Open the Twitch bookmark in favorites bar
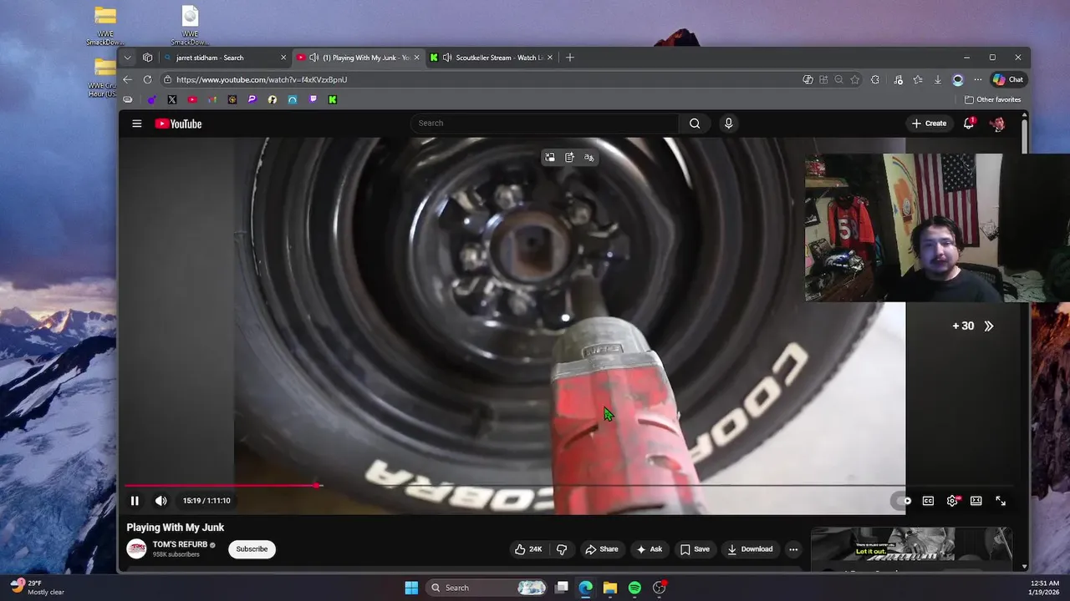The width and height of the screenshot is (1070, 601). point(313,99)
